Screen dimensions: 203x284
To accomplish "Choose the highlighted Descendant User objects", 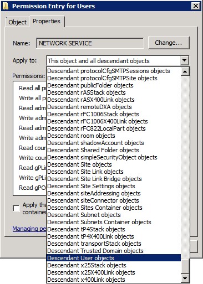I will [x=114, y=258].
